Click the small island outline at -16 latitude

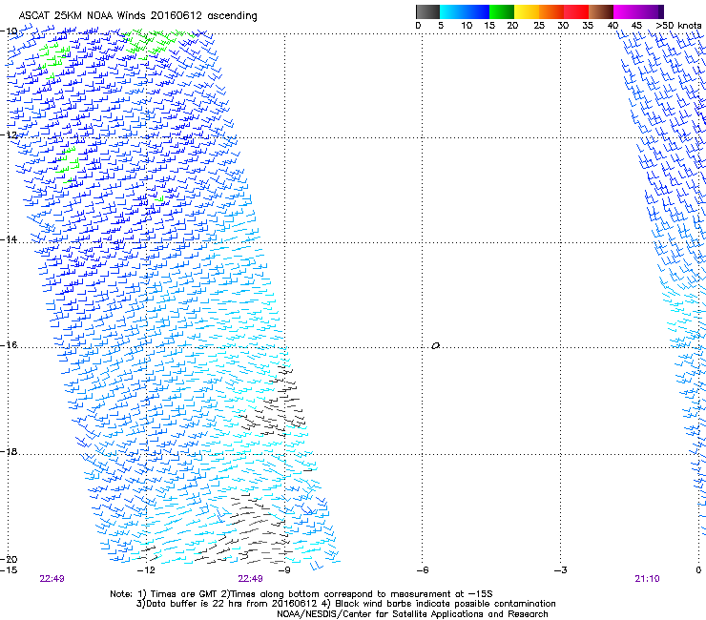click(435, 346)
